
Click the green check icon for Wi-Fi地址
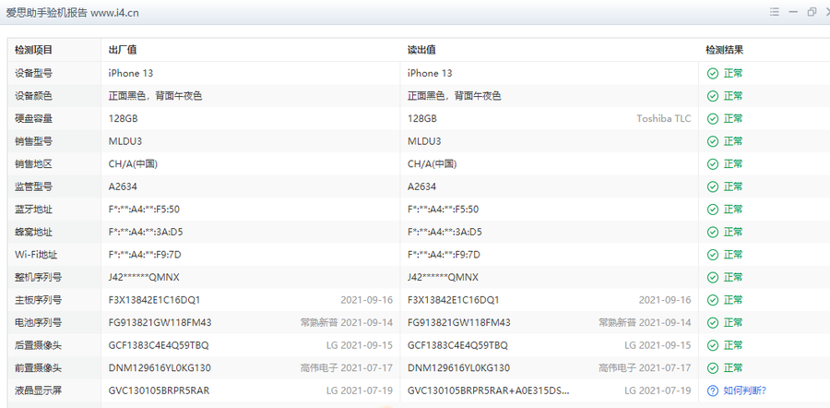click(713, 255)
